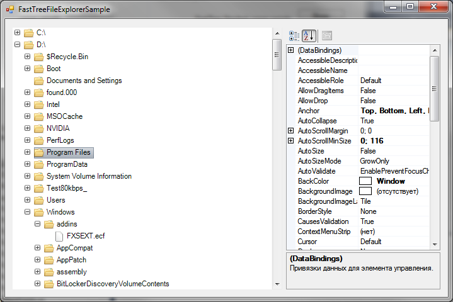
Task: Maximize the FastTreeFileExplorerSample window
Action: 410,6
